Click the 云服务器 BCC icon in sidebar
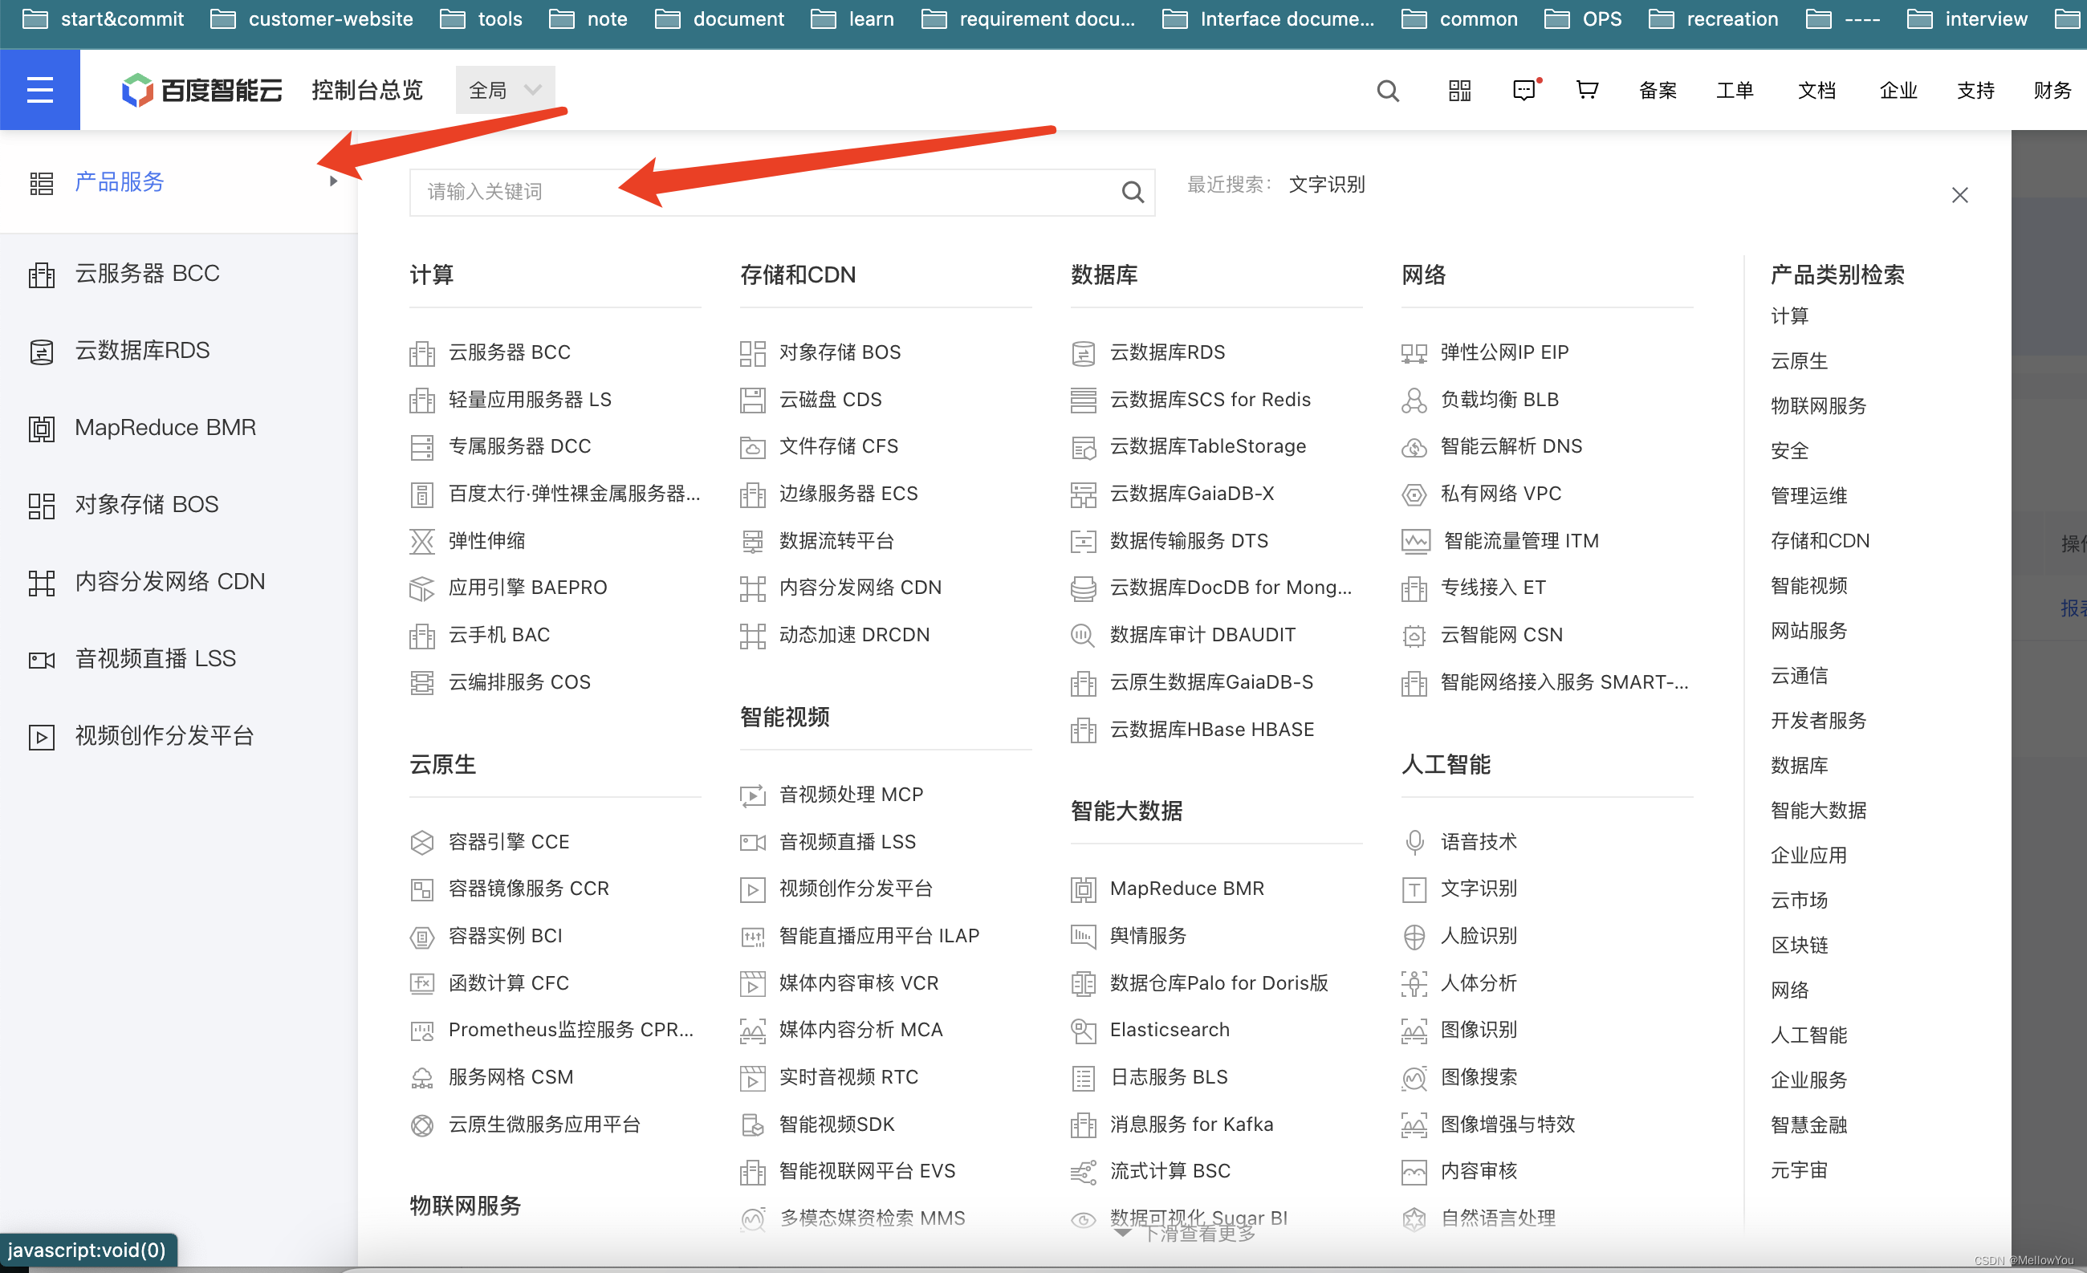2087x1273 pixels. (42, 273)
